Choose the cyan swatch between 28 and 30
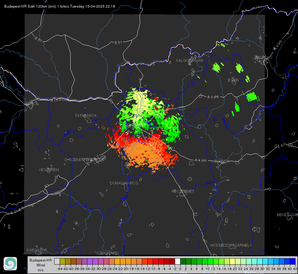298x274 pixels. 260,261
